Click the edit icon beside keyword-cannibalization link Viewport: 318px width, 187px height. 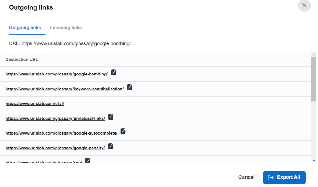[x=129, y=87]
